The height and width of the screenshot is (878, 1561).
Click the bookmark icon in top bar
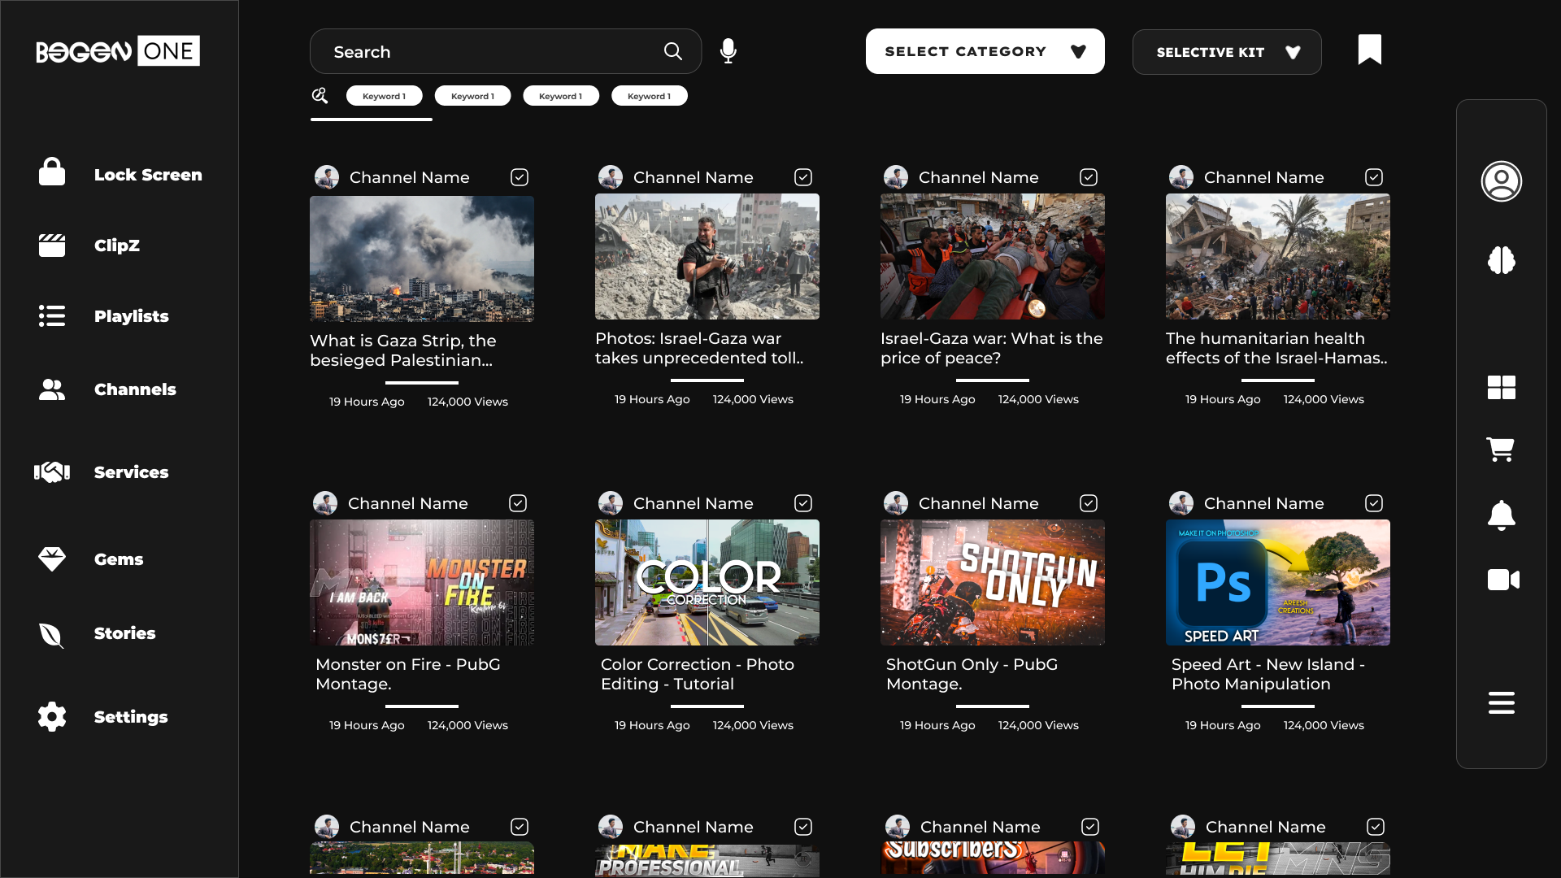pos(1369,50)
